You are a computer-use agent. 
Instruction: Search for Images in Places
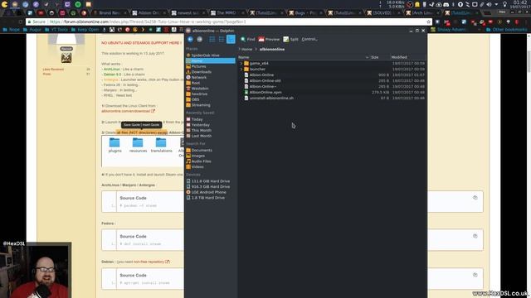tap(210, 156)
